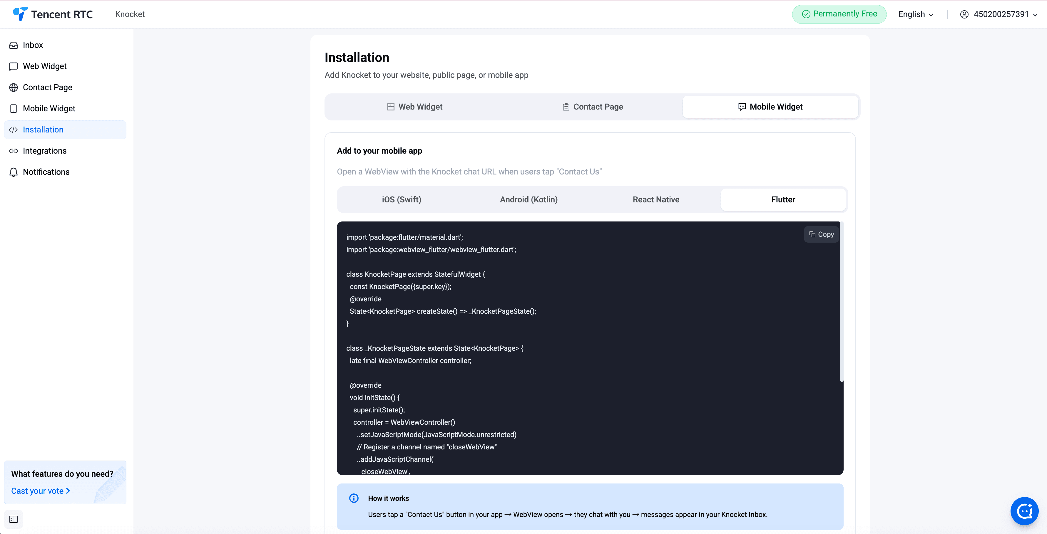Open Web Widget in the sidebar
The image size is (1047, 534).
point(65,66)
